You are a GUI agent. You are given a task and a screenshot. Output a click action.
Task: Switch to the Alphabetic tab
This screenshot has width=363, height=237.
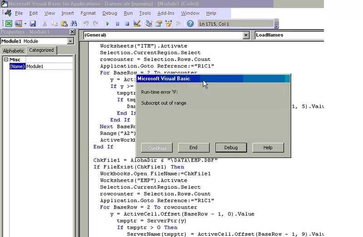[14, 51]
